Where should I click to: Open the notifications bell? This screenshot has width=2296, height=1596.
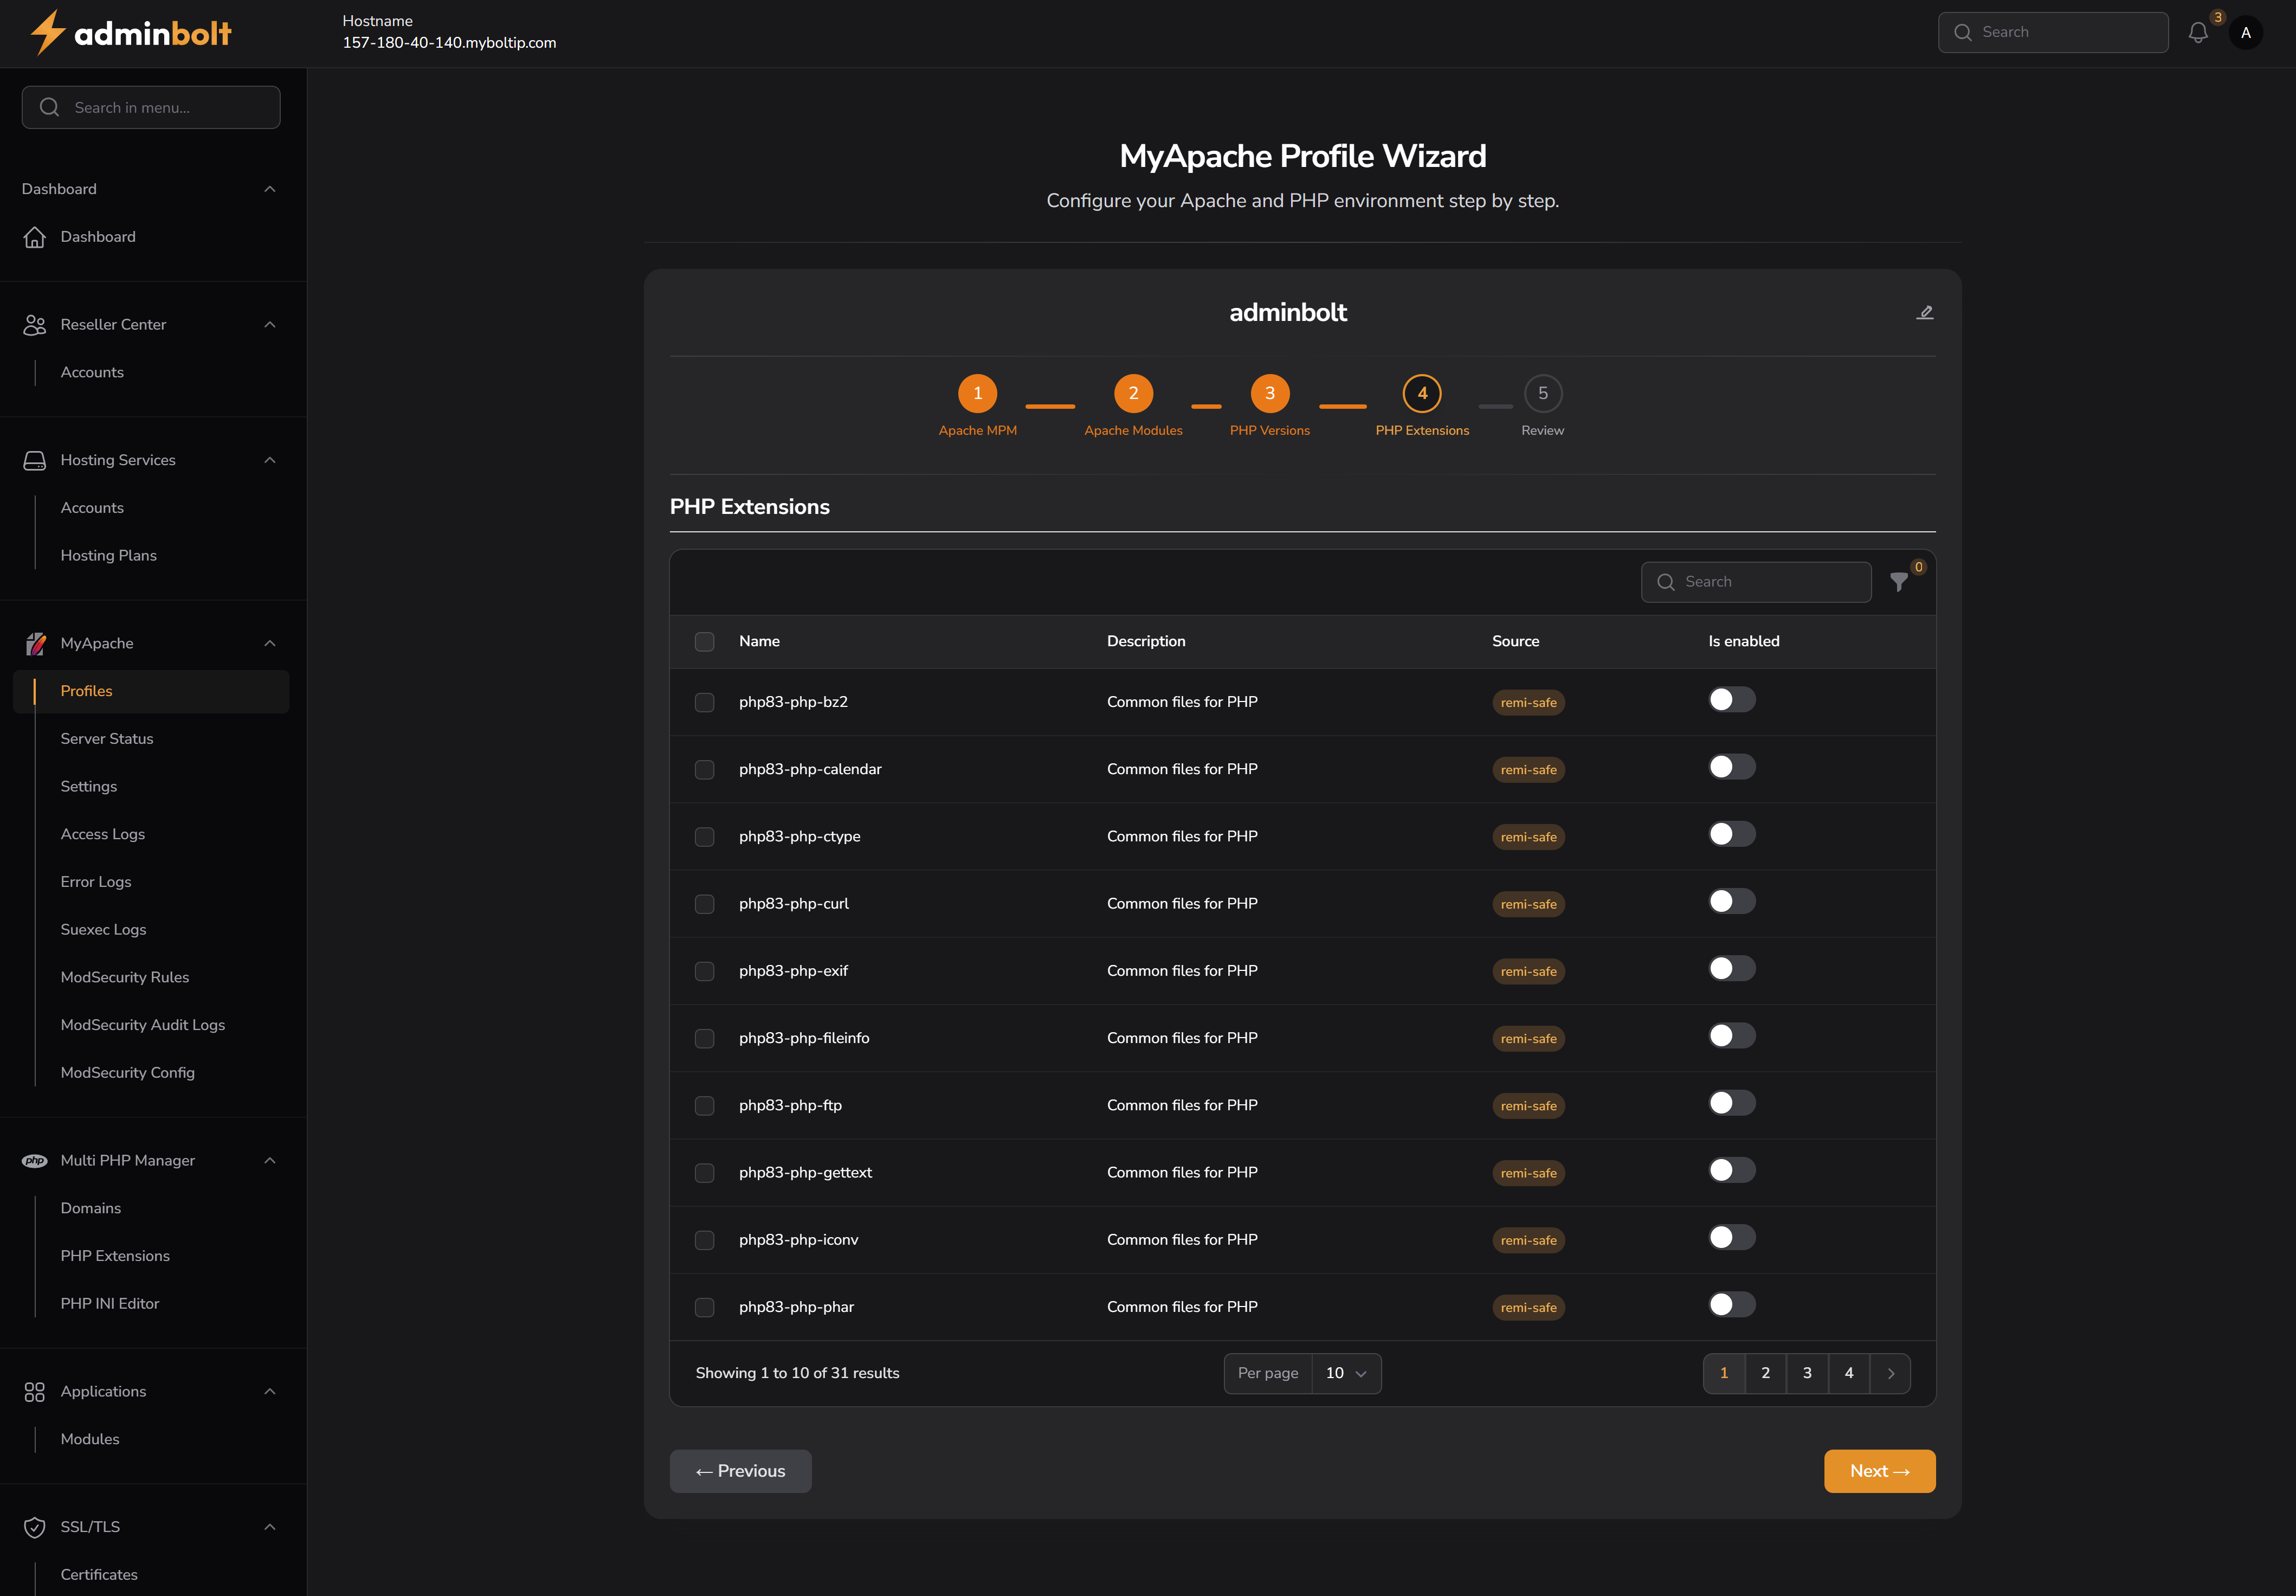click(x=2198, y=32)
